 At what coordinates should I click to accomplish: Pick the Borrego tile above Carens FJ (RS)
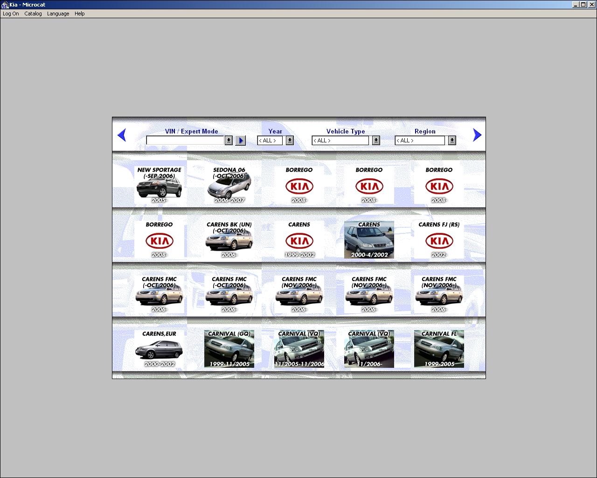pyautogui.click(x=439, y=185)
